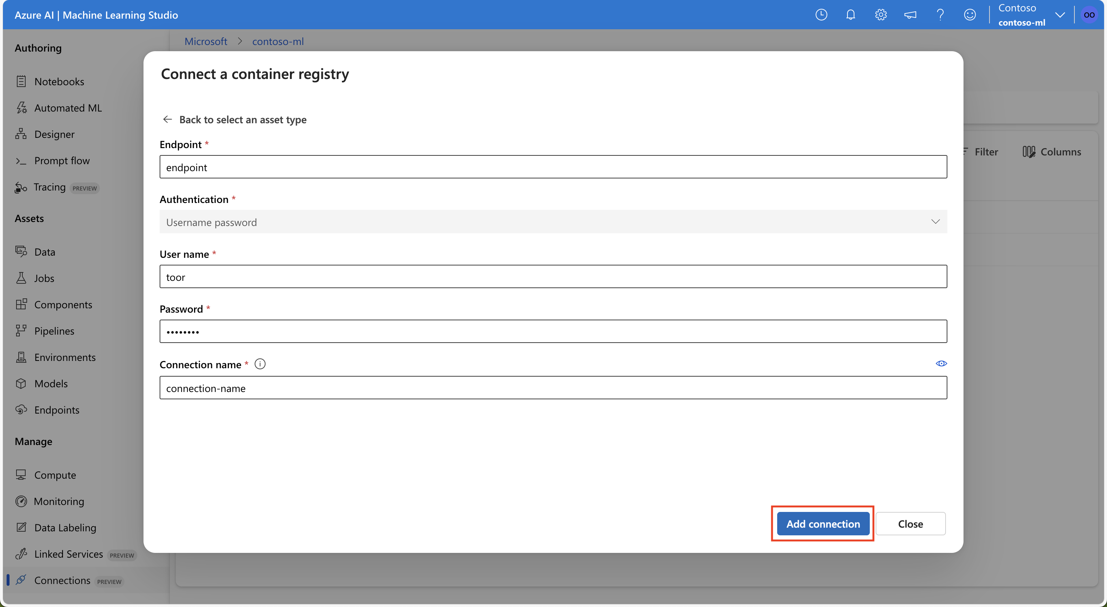Screen dimensions: 1107x607
Task: Click the notification bell icon
Action: [851, 15]
